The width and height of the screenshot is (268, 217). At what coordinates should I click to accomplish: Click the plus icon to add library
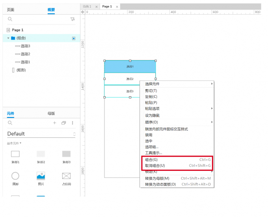[x=54, y=123]
